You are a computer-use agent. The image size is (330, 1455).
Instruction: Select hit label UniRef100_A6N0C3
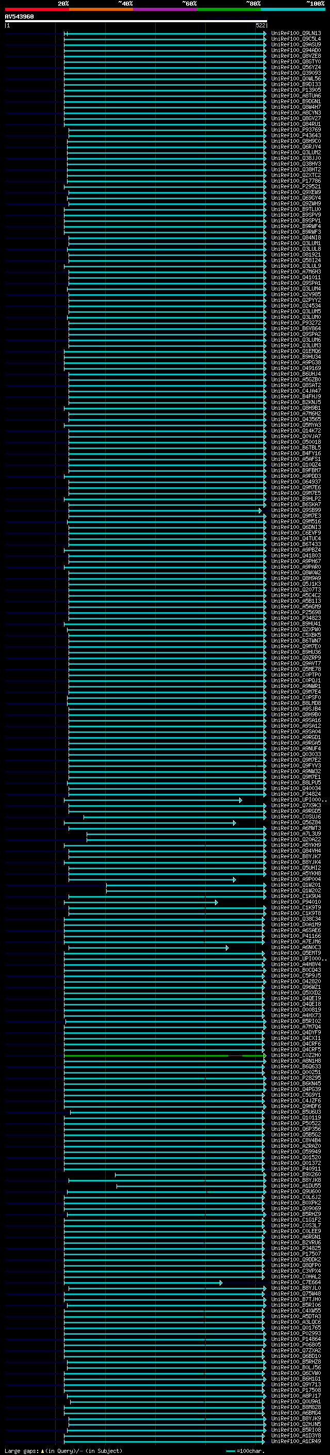click(296, 947)
